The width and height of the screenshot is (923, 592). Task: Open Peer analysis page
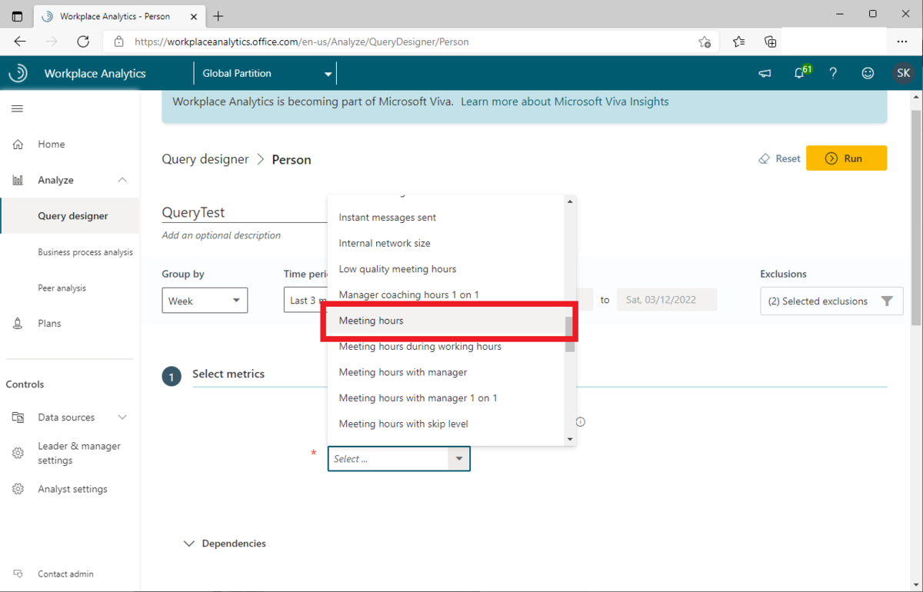pyautogui.click(x=62, y=288)
